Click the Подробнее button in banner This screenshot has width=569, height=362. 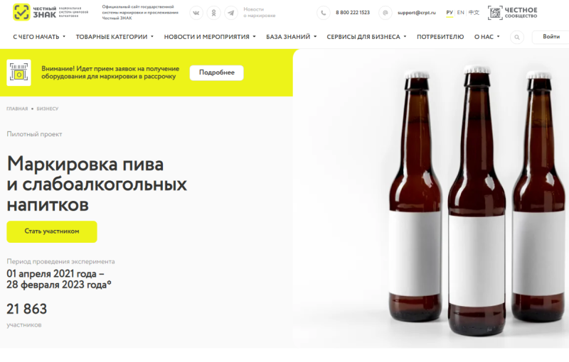pos(216,72)
